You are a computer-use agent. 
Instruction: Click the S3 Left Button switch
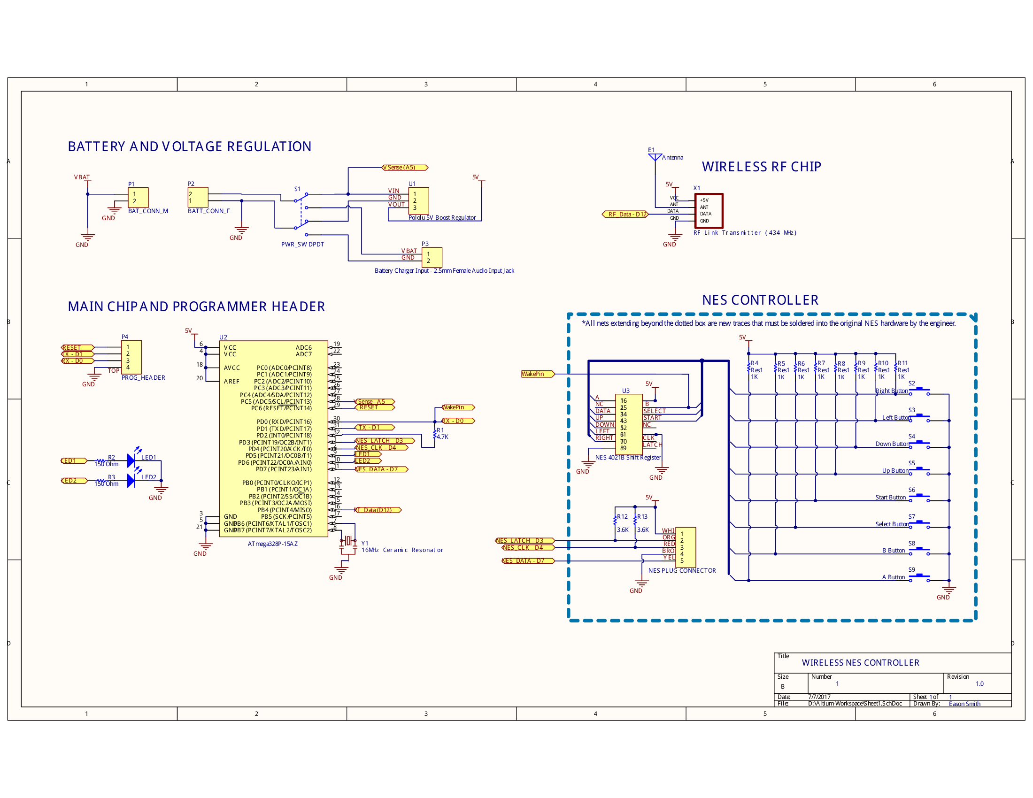point(919,417)
